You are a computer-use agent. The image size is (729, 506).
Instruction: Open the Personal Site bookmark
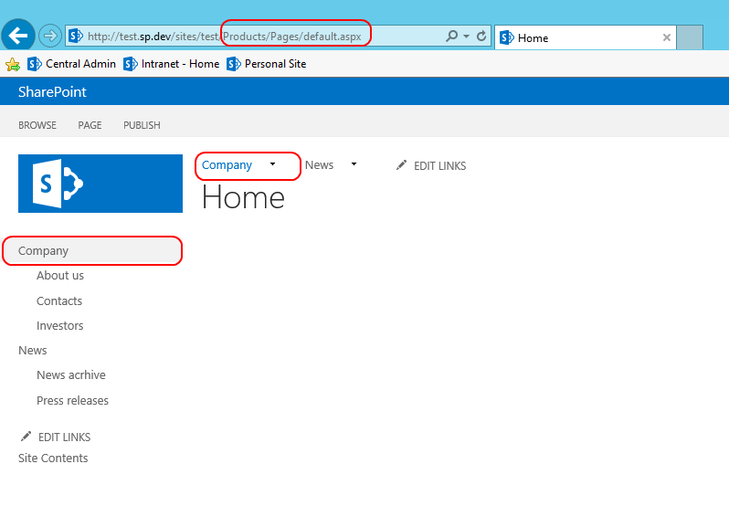tap(267, 64)
